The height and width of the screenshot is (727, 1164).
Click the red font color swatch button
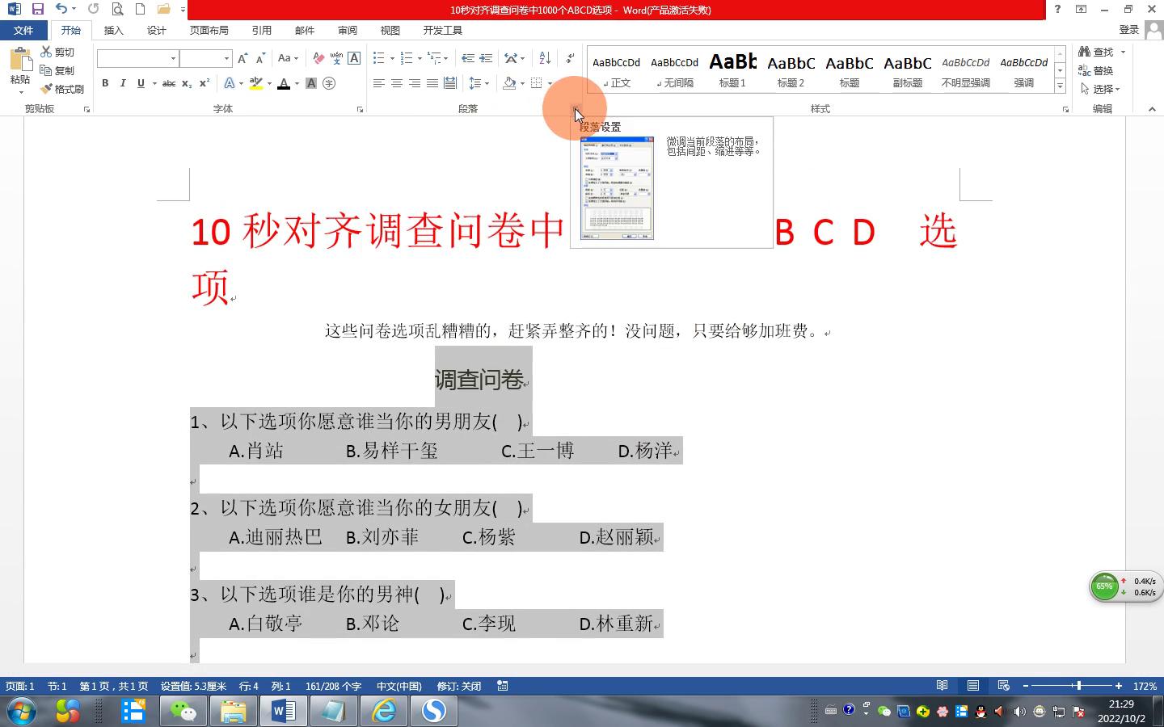284,83
